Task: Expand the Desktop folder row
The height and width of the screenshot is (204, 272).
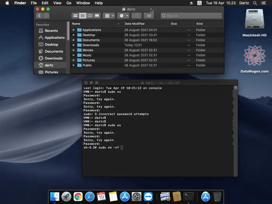Action: pos(74,35)
